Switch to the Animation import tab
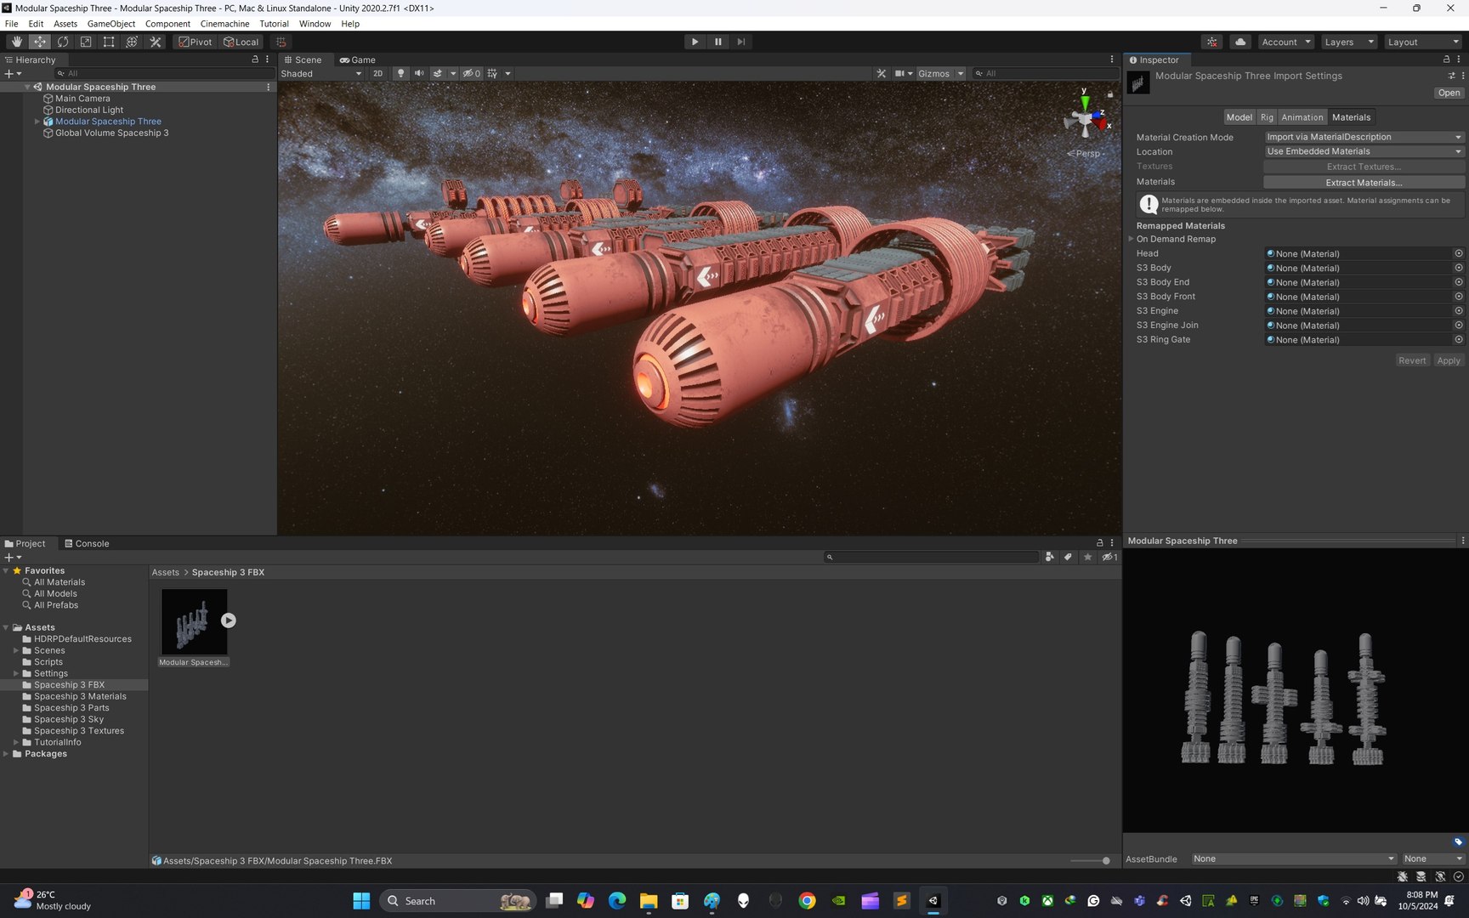Screen dimensions: 1469x918 click(x=1302, y=117)
